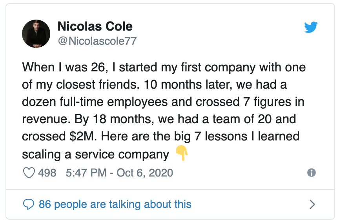Open the Nicolas Cole display name link
This screenshot has width=339, height=222.
click(x=95, y=27)
